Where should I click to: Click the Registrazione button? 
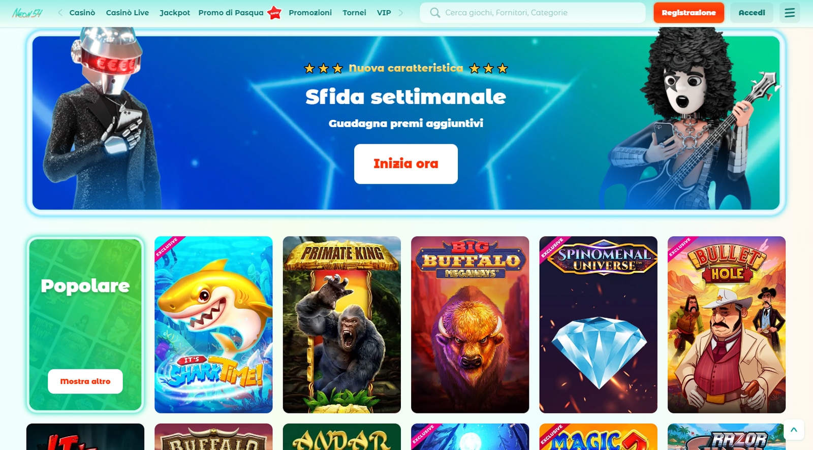[689, 13]
